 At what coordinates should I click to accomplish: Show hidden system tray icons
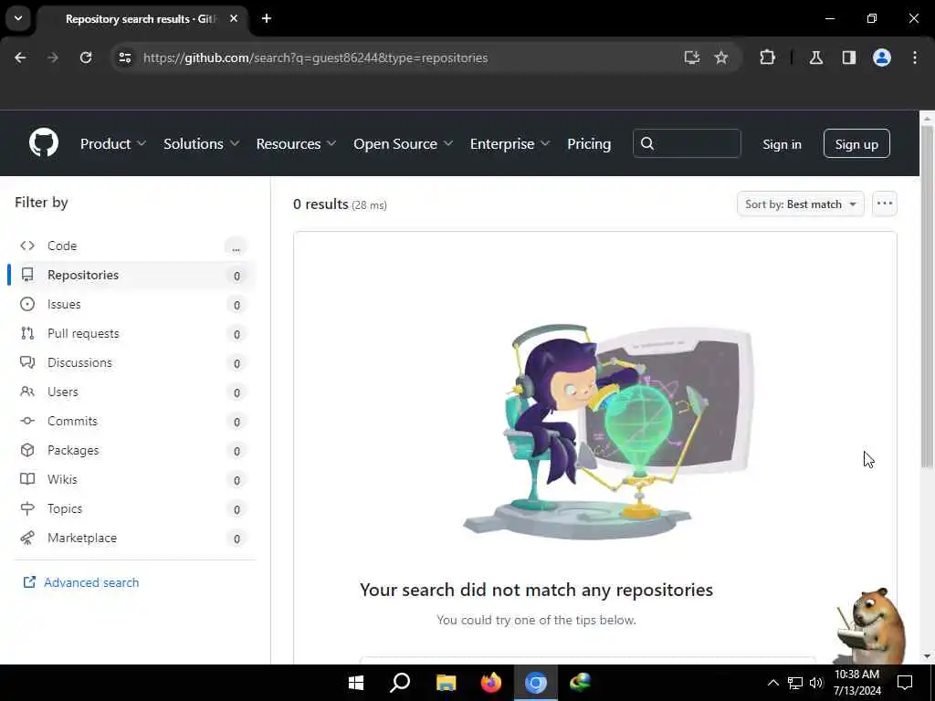pos(772,683)
